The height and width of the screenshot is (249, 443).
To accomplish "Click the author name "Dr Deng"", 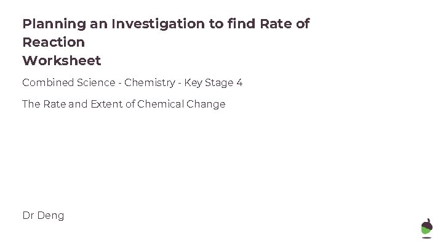I will pos(43,215).
